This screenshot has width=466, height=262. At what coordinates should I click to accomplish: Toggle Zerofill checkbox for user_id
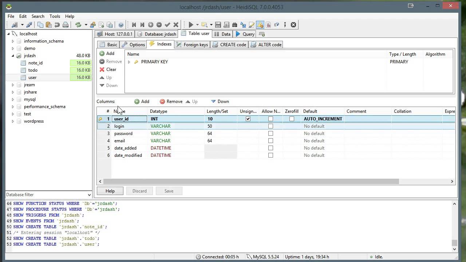[x=292, y=119]
